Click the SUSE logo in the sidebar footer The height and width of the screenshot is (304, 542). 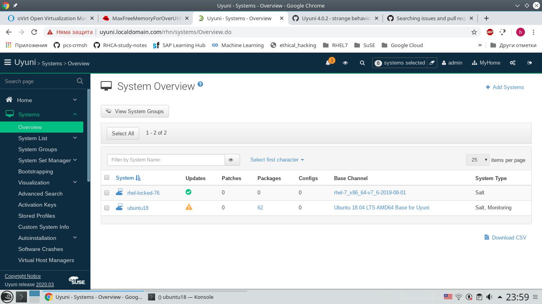[77, 280]
